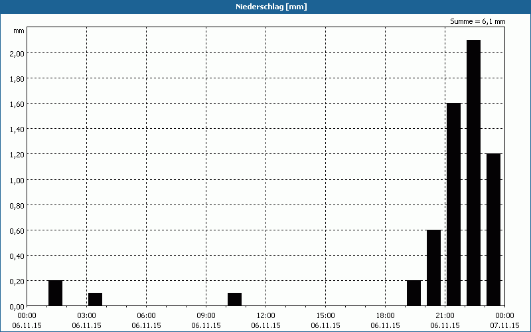Click the 15:00 time label

(x=325, y=316)
